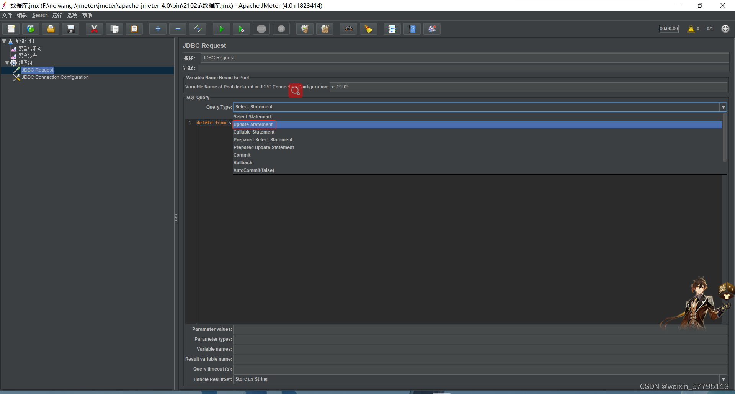
Task: Click the Shutdown toolbar icon
Action: (x=281, y=29)
